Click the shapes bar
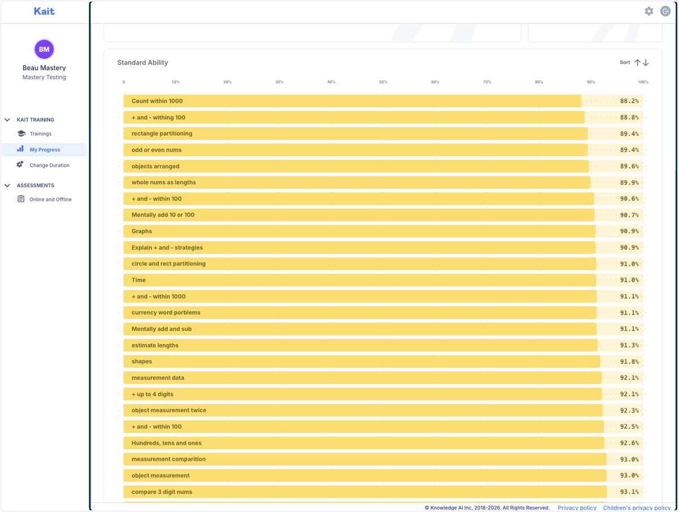The image size is (679, 512). tap(362, 362)
